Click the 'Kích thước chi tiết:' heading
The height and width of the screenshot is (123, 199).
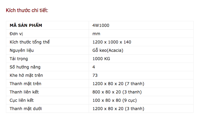pos(27,10)
